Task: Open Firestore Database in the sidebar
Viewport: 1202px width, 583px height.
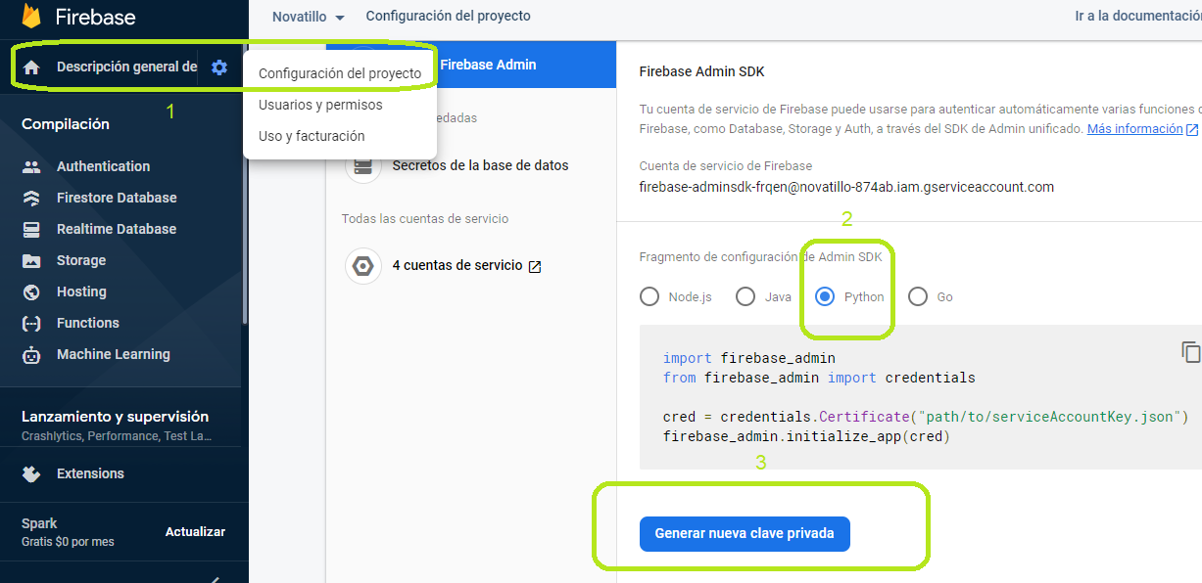Action: [117, 198]
